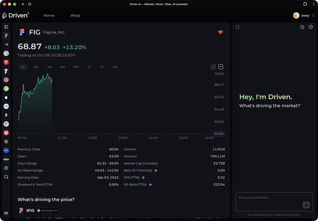The height and width of the screenshot is (221, 318).
Task: Open the Discord link icon
Action: click(x=6, y=213)
